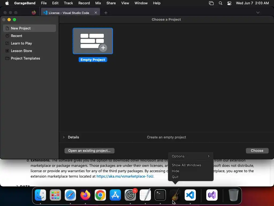
Task: Open the Edit menu
Action: [55, 3]
